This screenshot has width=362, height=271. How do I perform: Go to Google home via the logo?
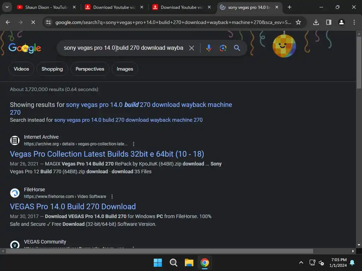tap(25, 48)
